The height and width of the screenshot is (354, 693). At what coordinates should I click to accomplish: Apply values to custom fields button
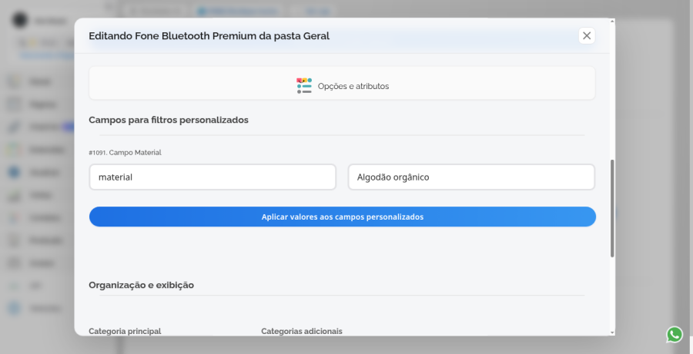tap(343, 217)
